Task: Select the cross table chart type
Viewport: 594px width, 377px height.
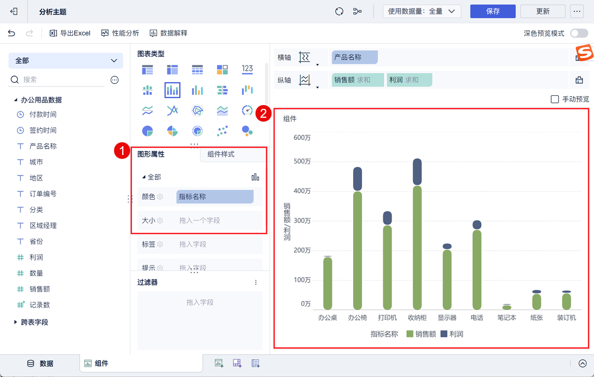Action: click(x=173, y=70)
